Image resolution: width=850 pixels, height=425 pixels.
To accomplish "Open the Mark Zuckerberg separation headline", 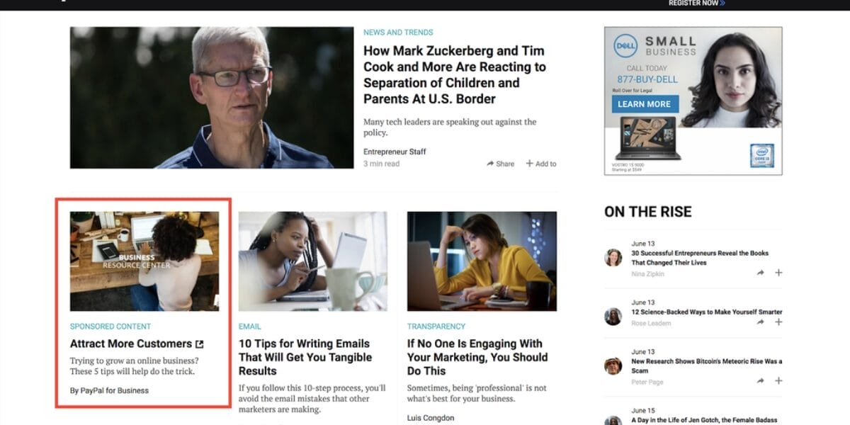I will pyautogui.click(x=453, y=74).
